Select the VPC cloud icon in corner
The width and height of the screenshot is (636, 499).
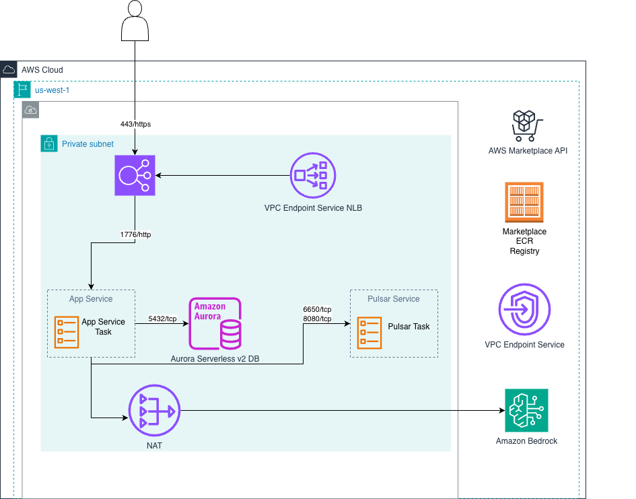tap(30, 110)
